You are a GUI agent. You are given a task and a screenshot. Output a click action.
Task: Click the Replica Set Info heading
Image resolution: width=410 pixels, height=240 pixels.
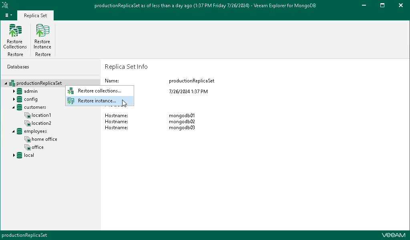[x=126, y=66]
